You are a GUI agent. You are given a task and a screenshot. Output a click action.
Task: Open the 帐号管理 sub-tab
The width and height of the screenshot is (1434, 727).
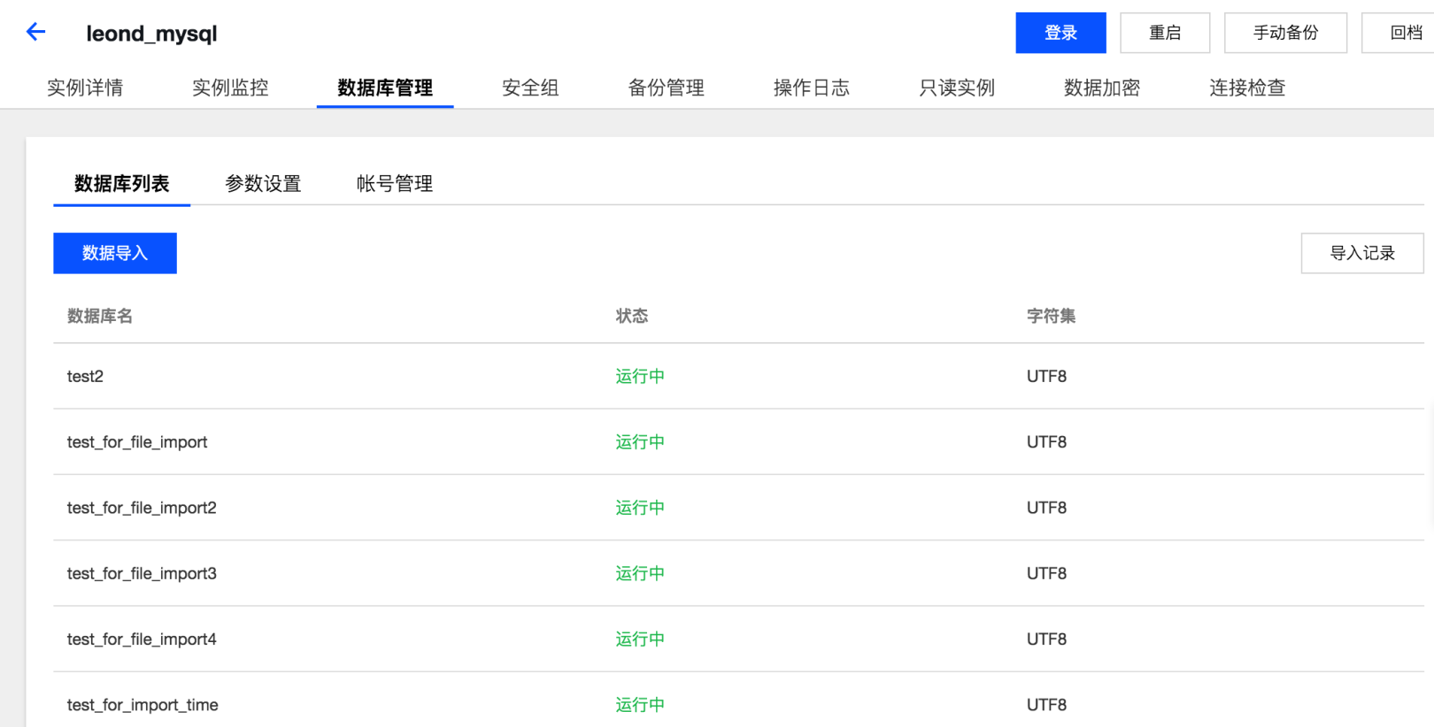coord(395,183)
